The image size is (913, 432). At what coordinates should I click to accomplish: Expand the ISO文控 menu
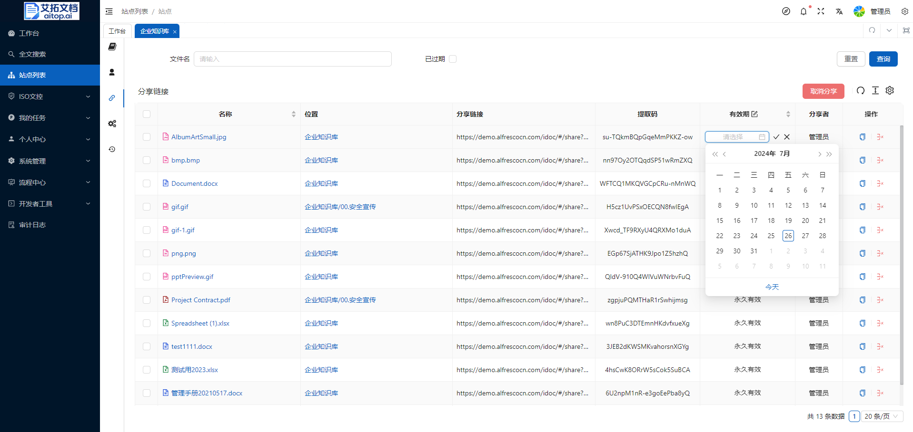click(50, 96)
